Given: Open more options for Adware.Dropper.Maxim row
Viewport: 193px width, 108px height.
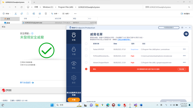Looking at the screenshot, I should click(x=184, y=62).
